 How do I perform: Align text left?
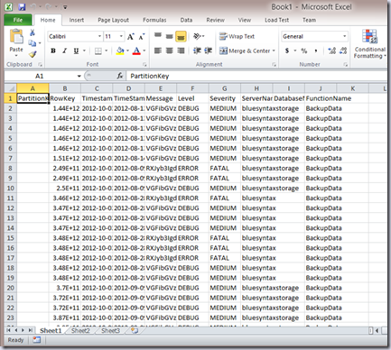point(158,51)
